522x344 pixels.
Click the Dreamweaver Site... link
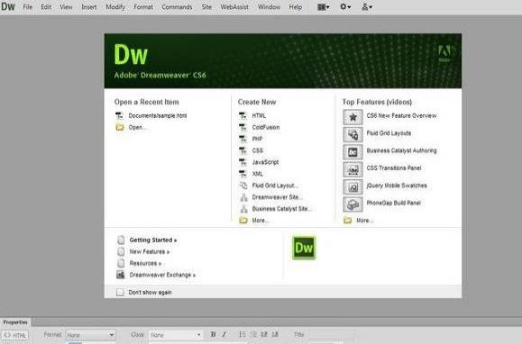pyautogui.click(x=278, y=197)
